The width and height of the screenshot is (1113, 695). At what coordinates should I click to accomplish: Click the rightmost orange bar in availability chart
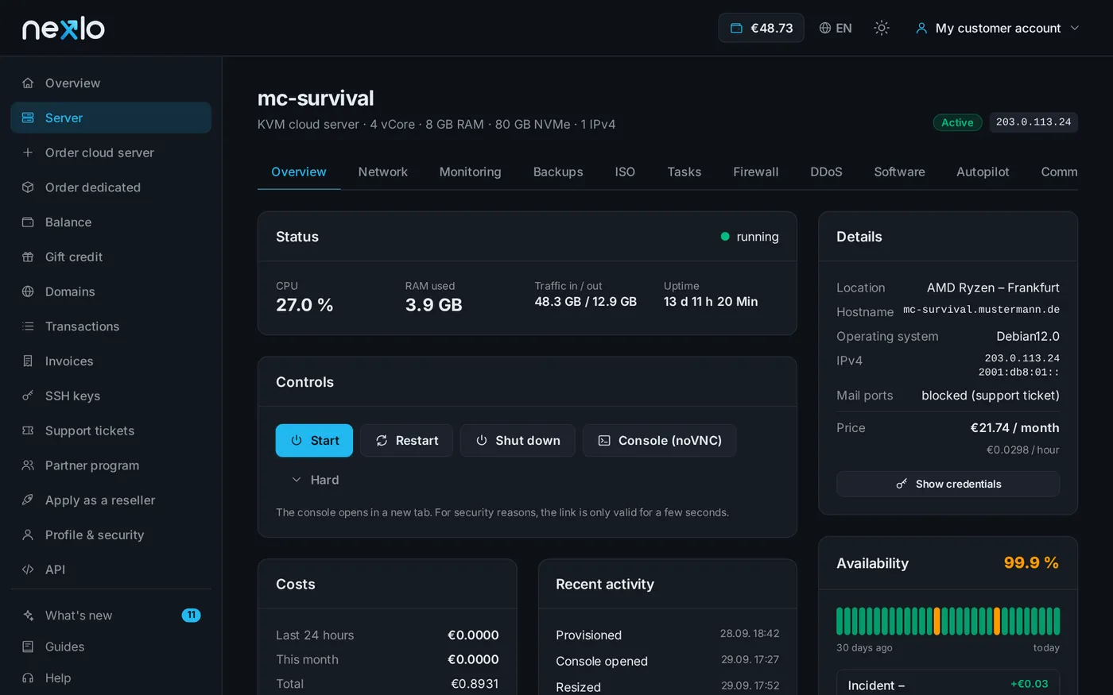997,621
